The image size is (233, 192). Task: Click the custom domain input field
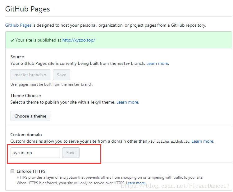click(x=35, y=153)
